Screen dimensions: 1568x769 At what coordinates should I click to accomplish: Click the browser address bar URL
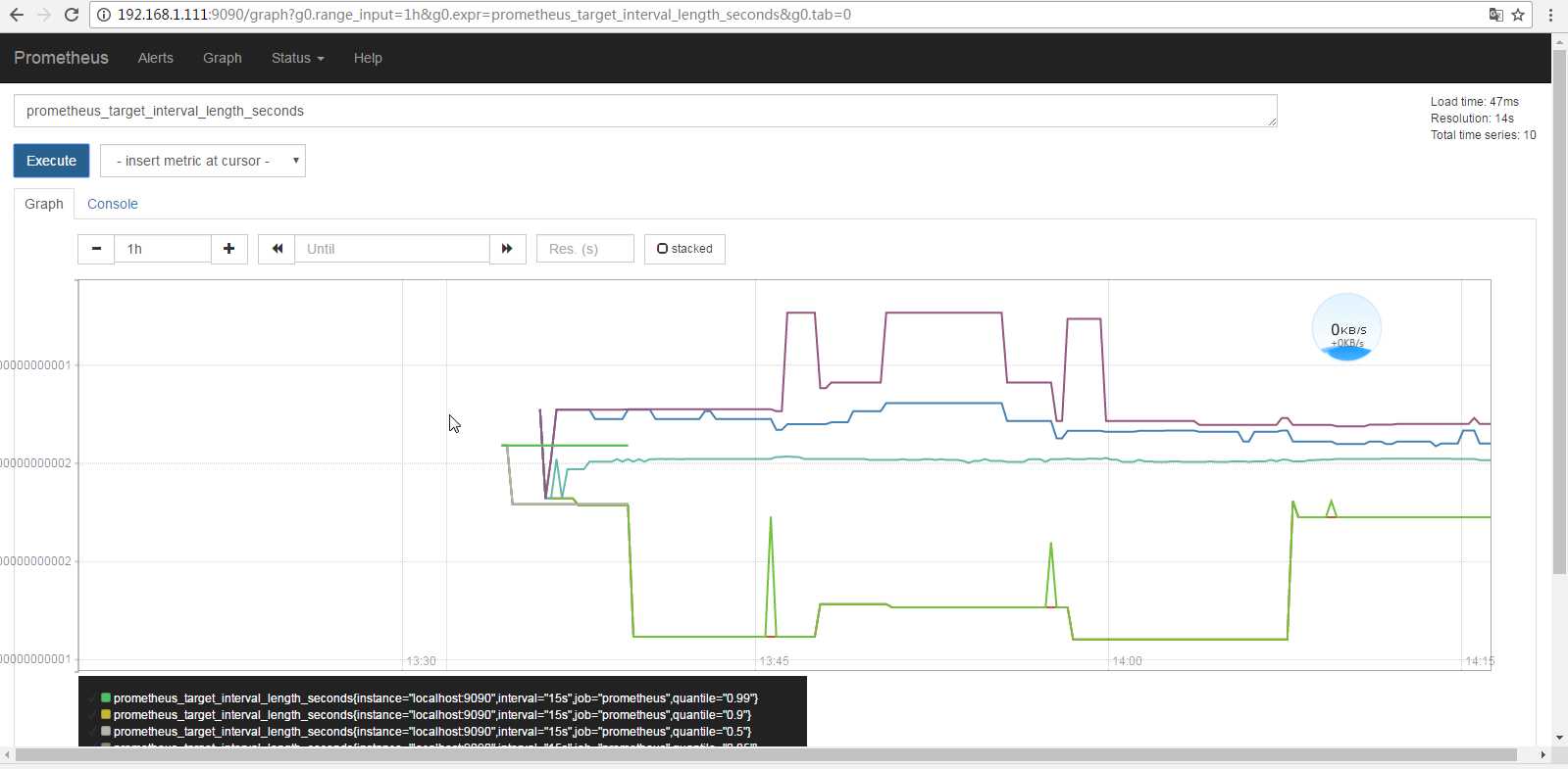pos(484,15)
